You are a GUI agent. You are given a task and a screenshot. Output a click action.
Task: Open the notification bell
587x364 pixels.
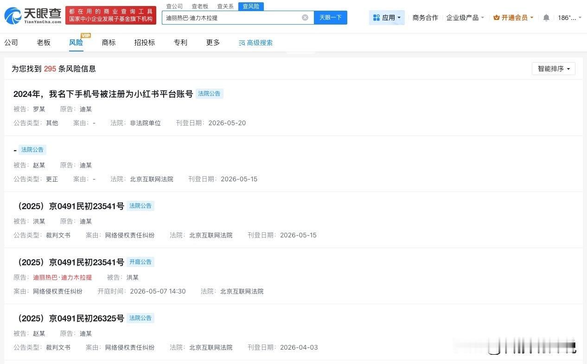coord(546,18)
